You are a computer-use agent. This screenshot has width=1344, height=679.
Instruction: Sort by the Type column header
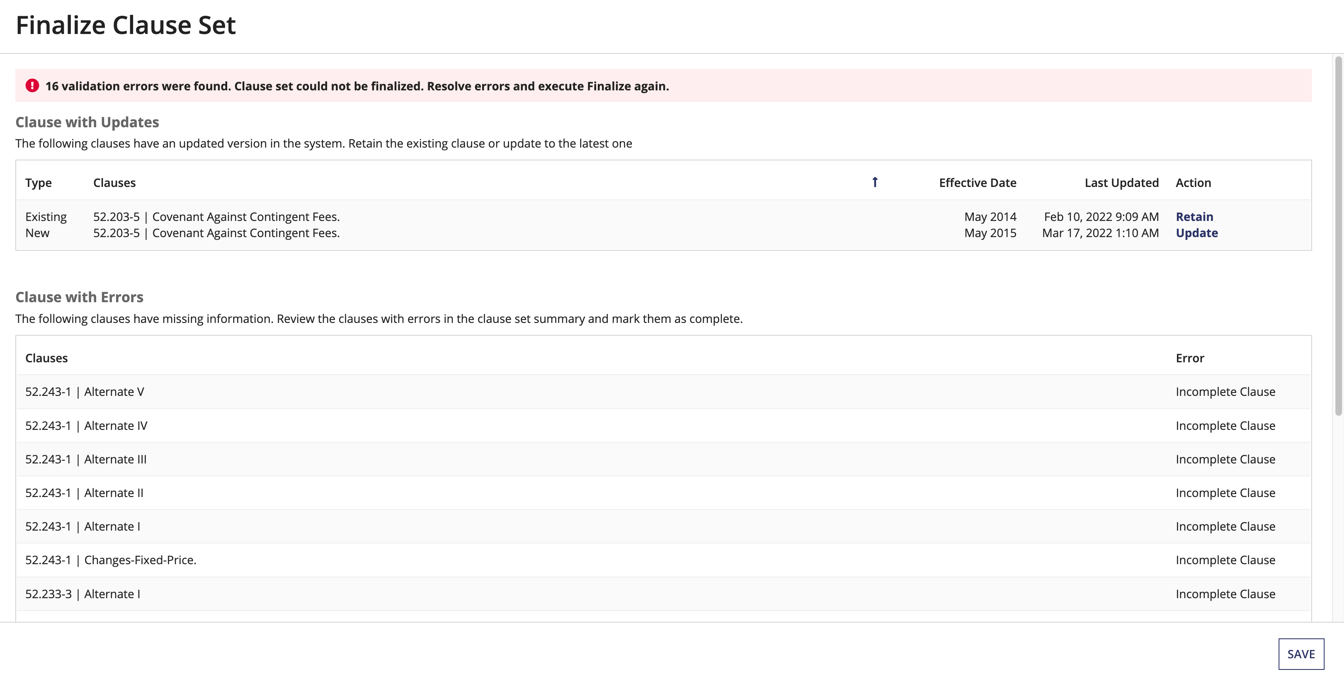[x=39, y=182]
